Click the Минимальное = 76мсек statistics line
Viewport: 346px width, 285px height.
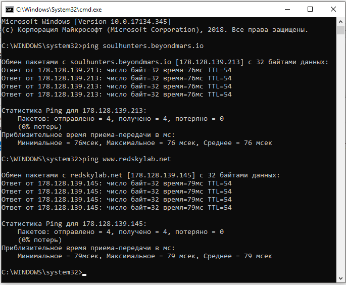[x=145, y=143]
